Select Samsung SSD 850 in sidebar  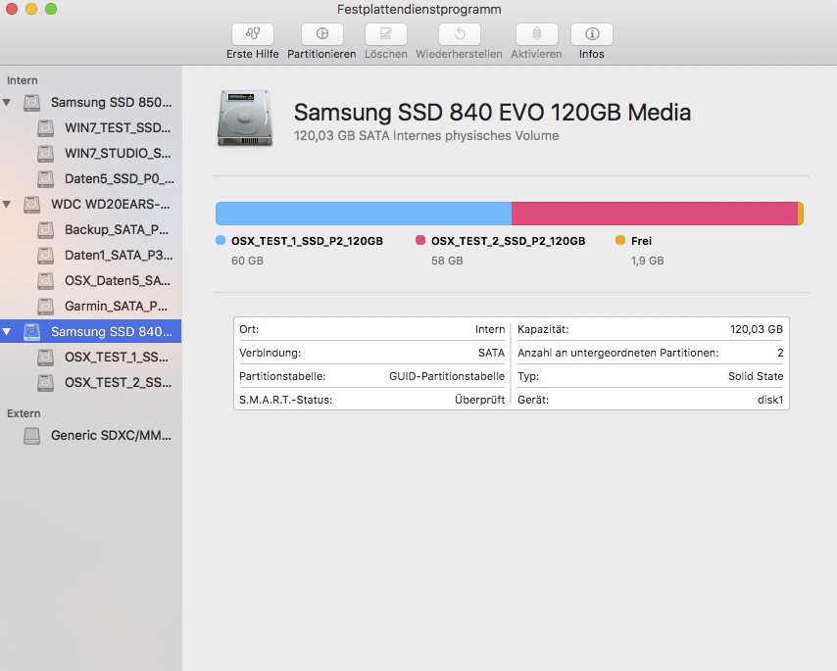(91, 103)
